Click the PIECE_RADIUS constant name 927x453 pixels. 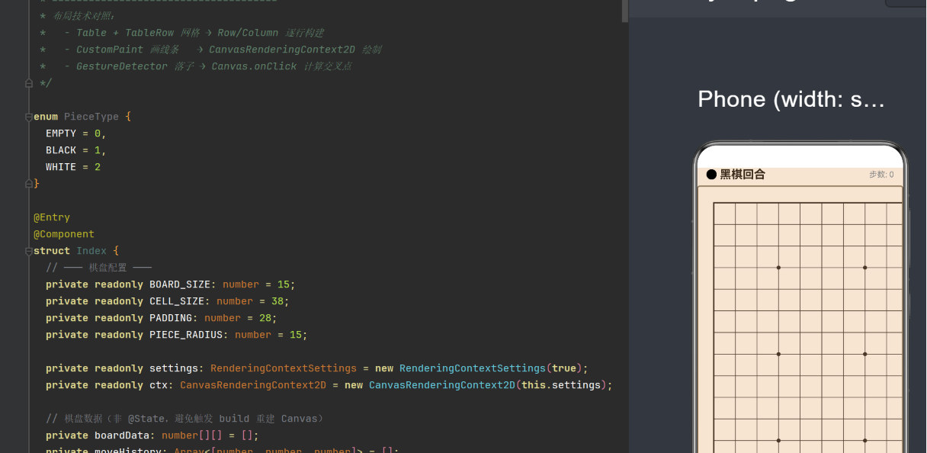pos(186,335)
